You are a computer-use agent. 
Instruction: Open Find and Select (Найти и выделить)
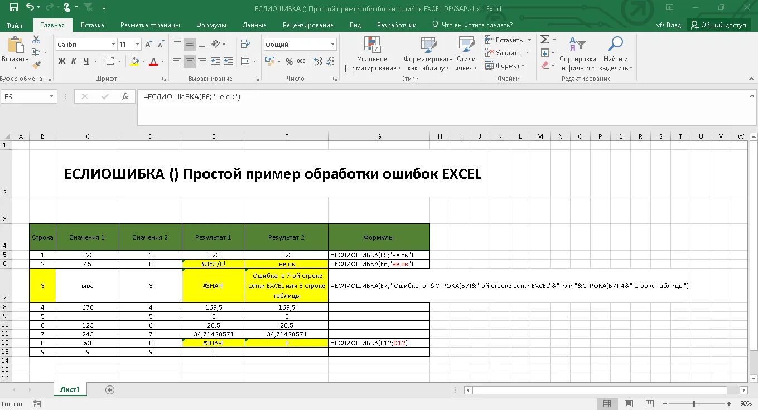(x=616, y=55)
